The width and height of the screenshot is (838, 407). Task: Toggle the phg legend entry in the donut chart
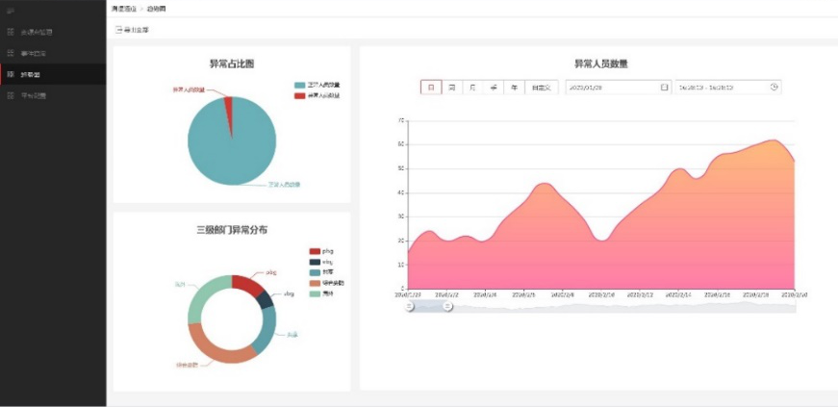315,251
